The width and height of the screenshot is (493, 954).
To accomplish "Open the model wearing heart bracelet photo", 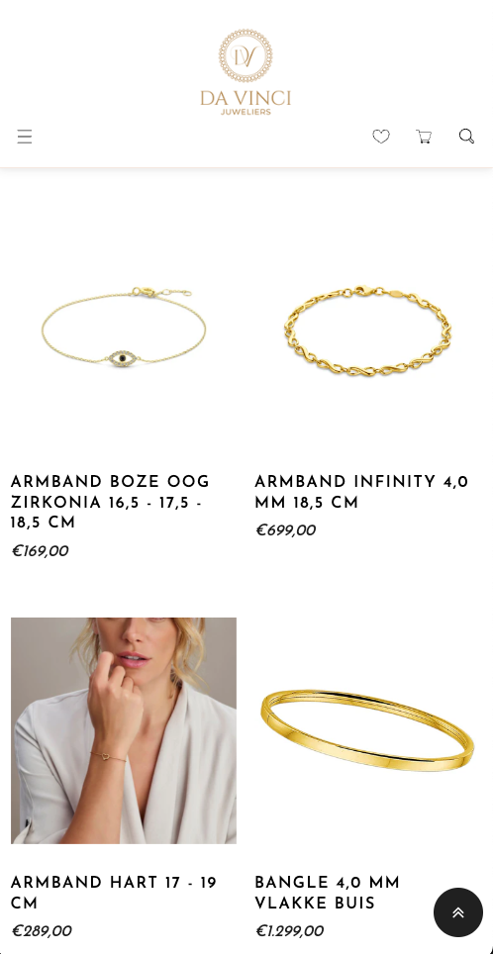I will click(124, 730).
